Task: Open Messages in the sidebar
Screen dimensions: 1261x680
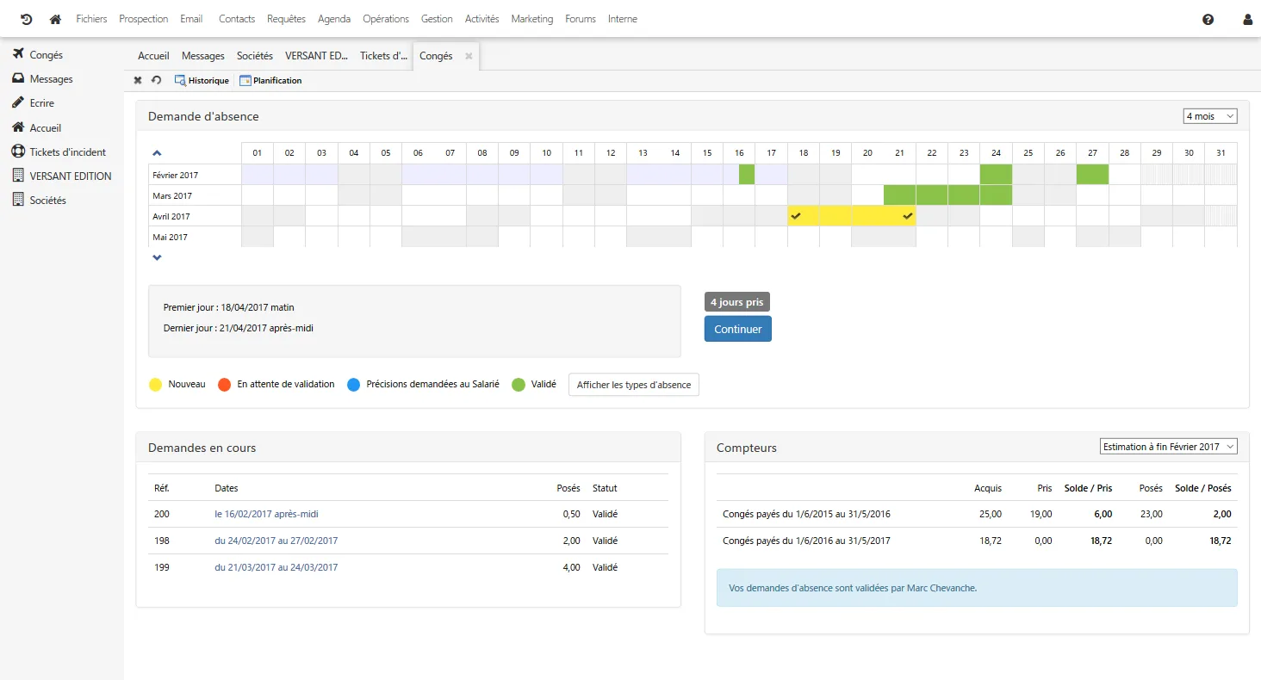Action: [42, 78]
